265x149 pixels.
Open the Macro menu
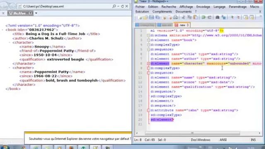(254, 7)
